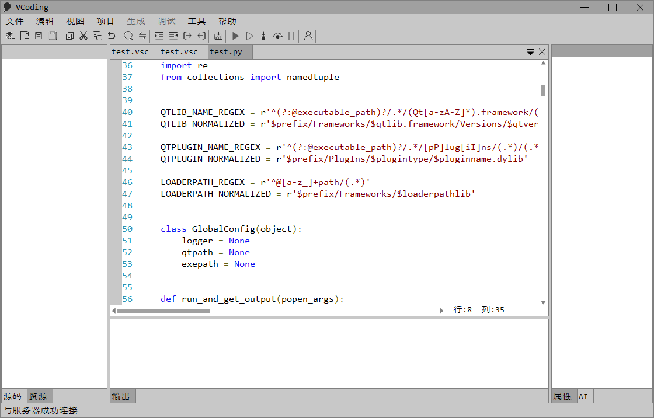This screenshot has width=654, height=418.
Task: Close the current editor tab
Action: 542,52
